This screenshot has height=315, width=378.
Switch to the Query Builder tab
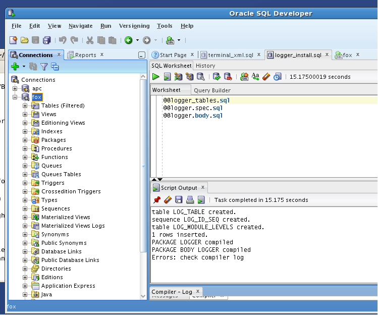(x=212, y=90)
